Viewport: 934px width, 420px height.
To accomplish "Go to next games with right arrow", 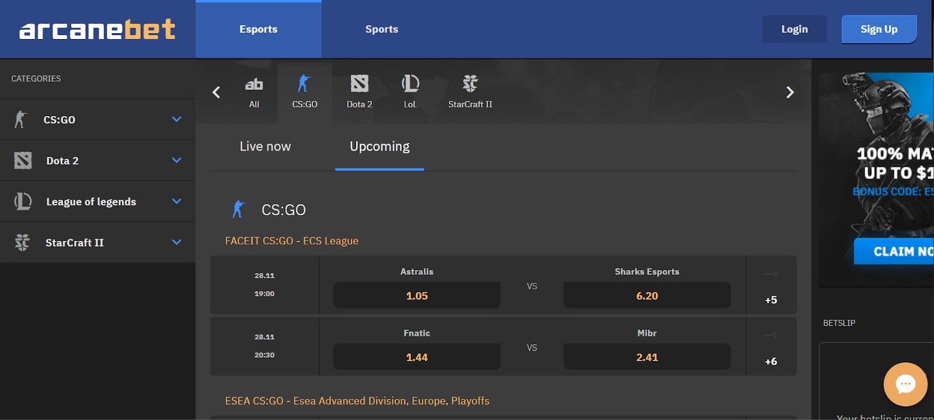I will point(790,92).
